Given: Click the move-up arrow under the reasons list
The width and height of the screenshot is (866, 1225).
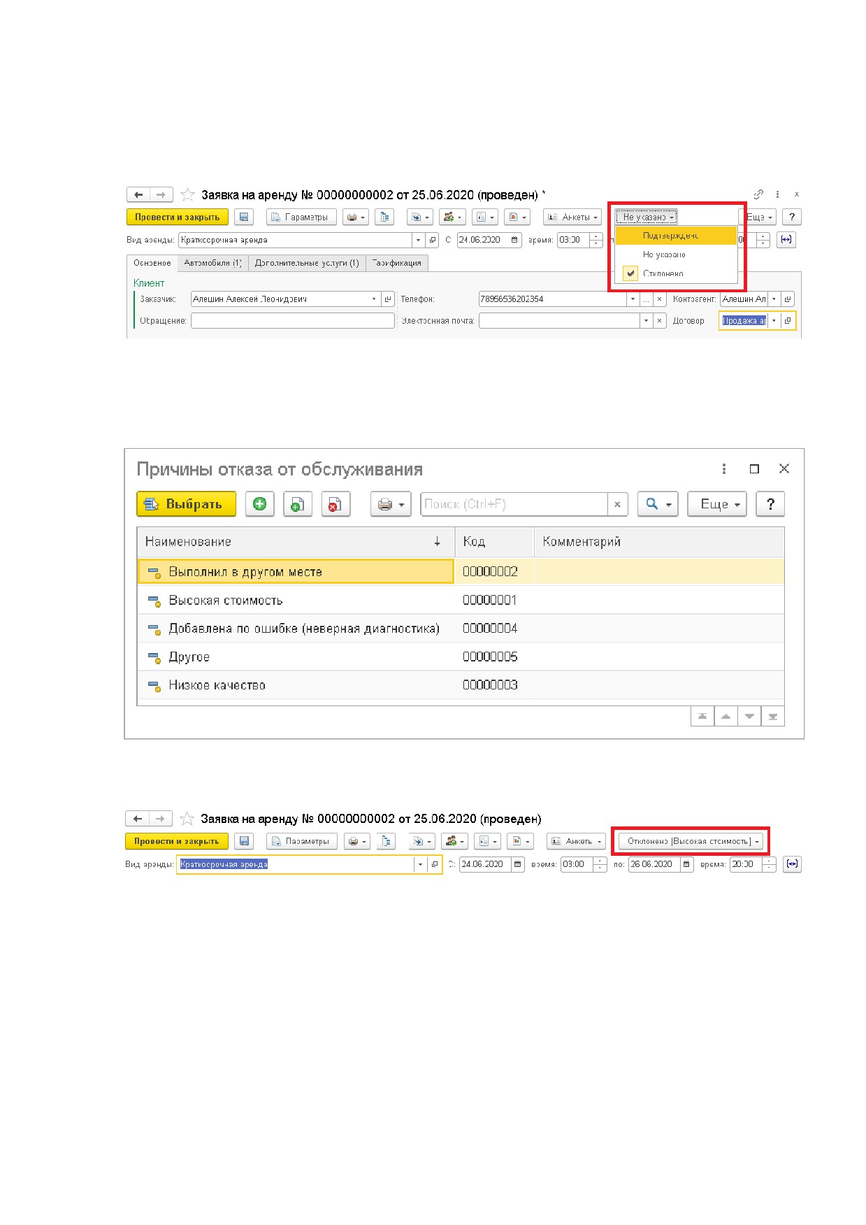Looking at the screenshot, I should pyautogui.click(x=726, y=716).
